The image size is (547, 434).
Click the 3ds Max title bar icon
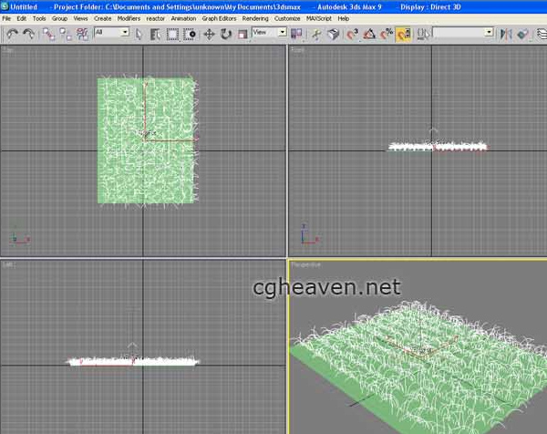coord(5,6)
